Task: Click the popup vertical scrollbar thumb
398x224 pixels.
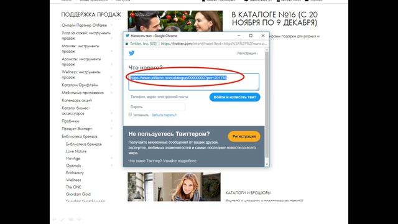Action: pos(267,105)
